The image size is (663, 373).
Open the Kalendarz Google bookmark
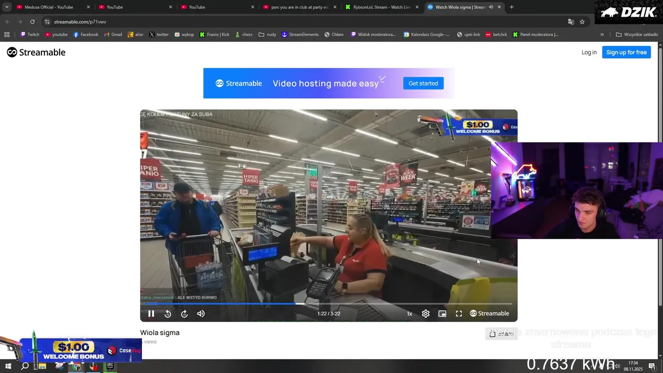tap(427, 35)
